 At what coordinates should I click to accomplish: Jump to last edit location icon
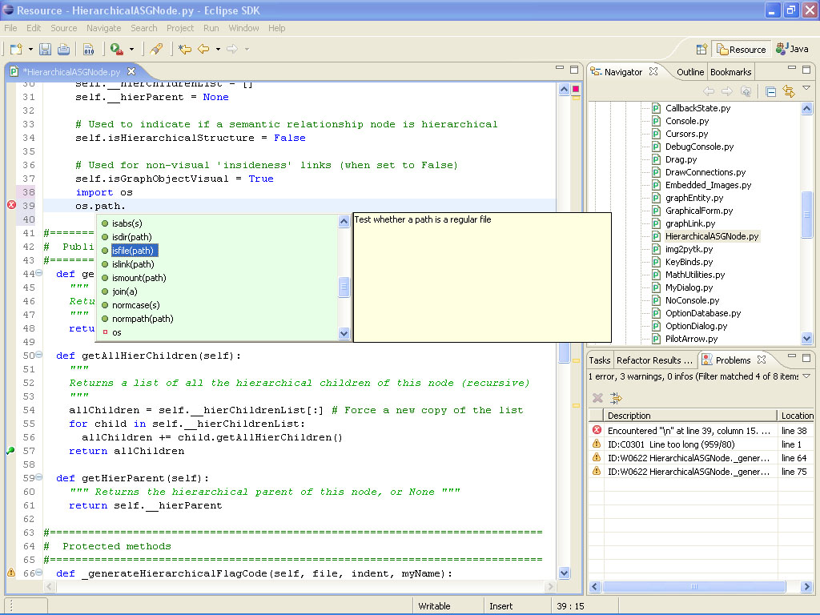[183, 49]
